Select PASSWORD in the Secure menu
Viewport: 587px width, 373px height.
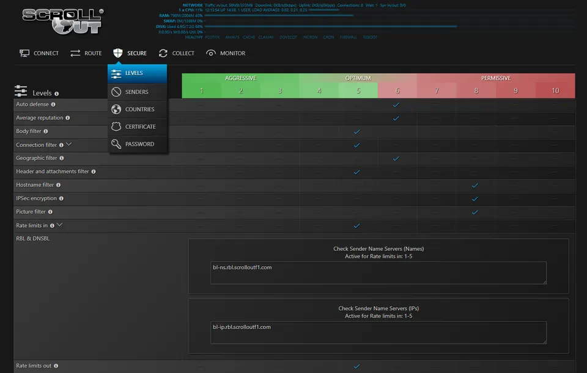[x=138, y=144]
